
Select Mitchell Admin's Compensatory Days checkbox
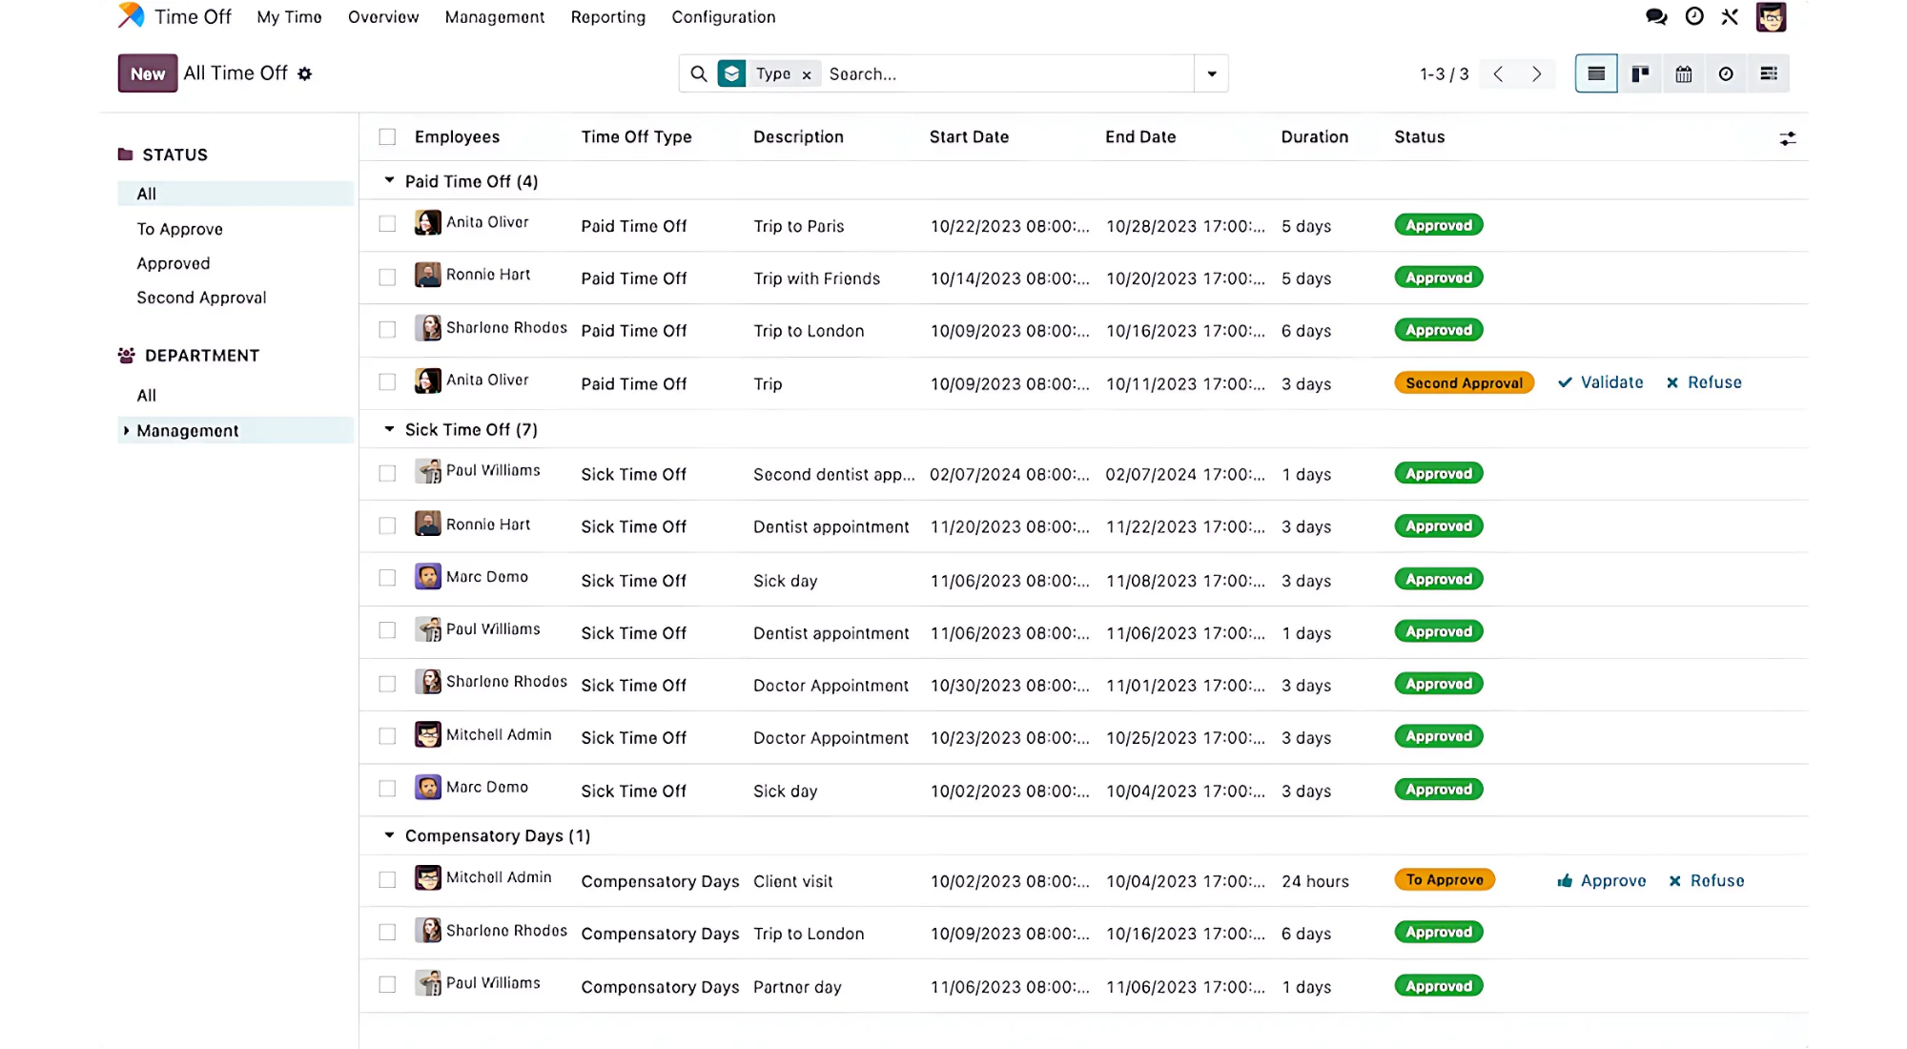pyautogui.click(x=387, y=880)
